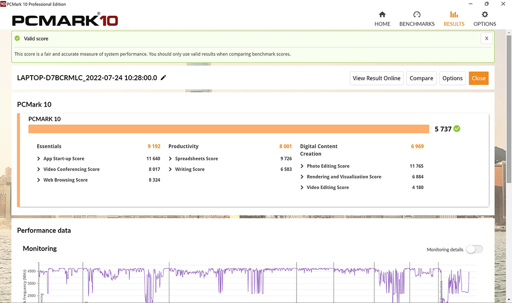This screenshot has height=303, width=512.
Task: Click the Photo Editing value 11 765
Action: coord(416,166)
